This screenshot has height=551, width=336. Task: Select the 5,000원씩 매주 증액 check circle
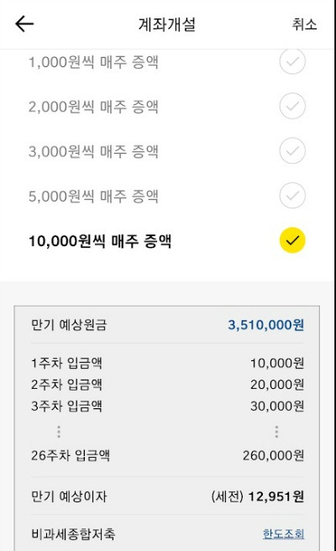[x=292, y=196]
